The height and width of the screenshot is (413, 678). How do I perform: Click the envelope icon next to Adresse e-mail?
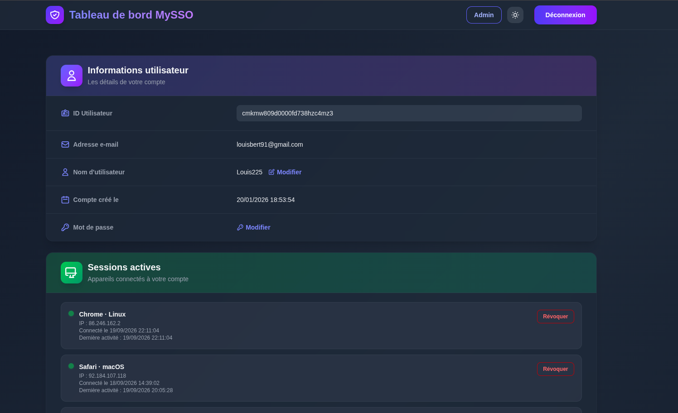tap(65, 144)
